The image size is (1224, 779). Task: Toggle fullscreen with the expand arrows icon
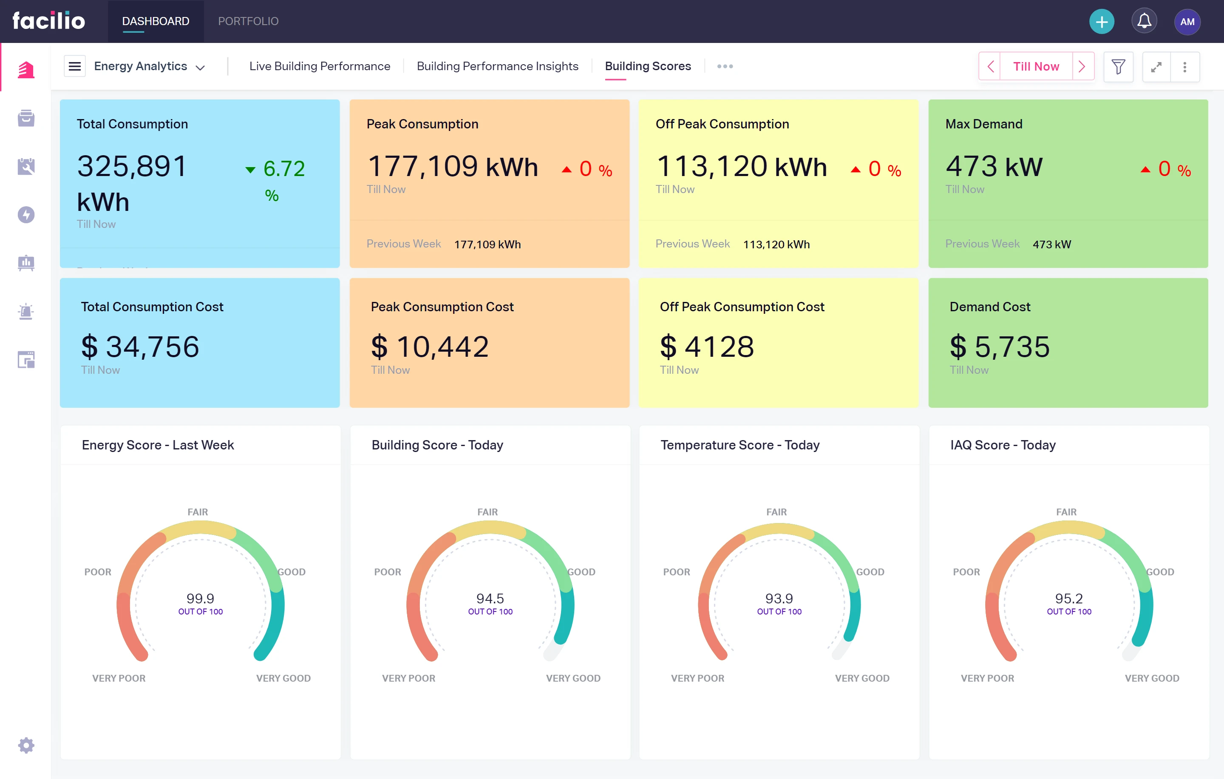coord(1156,67)
